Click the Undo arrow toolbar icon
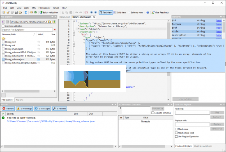This screenshot has height=152, width=226. click(76, 13)
